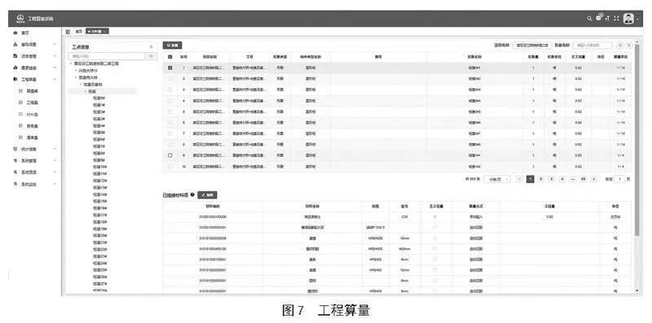652x323 pixels.
Task: Click the font size icon in header
Action: tap(607, 19)
